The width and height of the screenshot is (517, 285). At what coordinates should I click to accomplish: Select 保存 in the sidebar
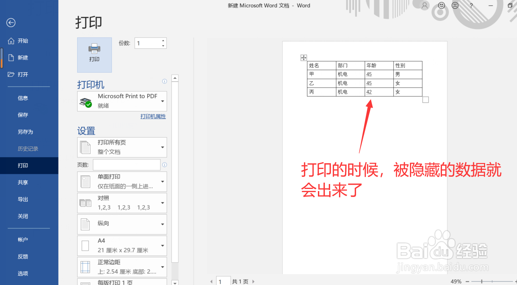[29, 115]
